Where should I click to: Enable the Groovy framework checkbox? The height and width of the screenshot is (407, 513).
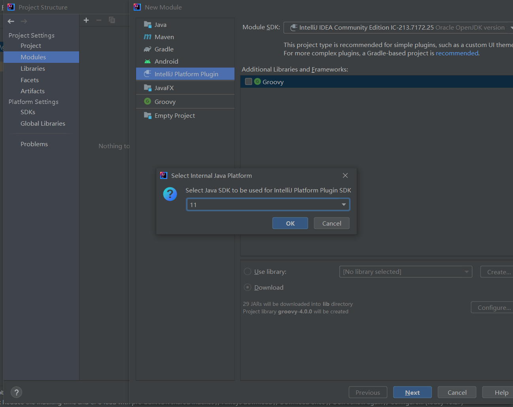click(x=248, y=82)
